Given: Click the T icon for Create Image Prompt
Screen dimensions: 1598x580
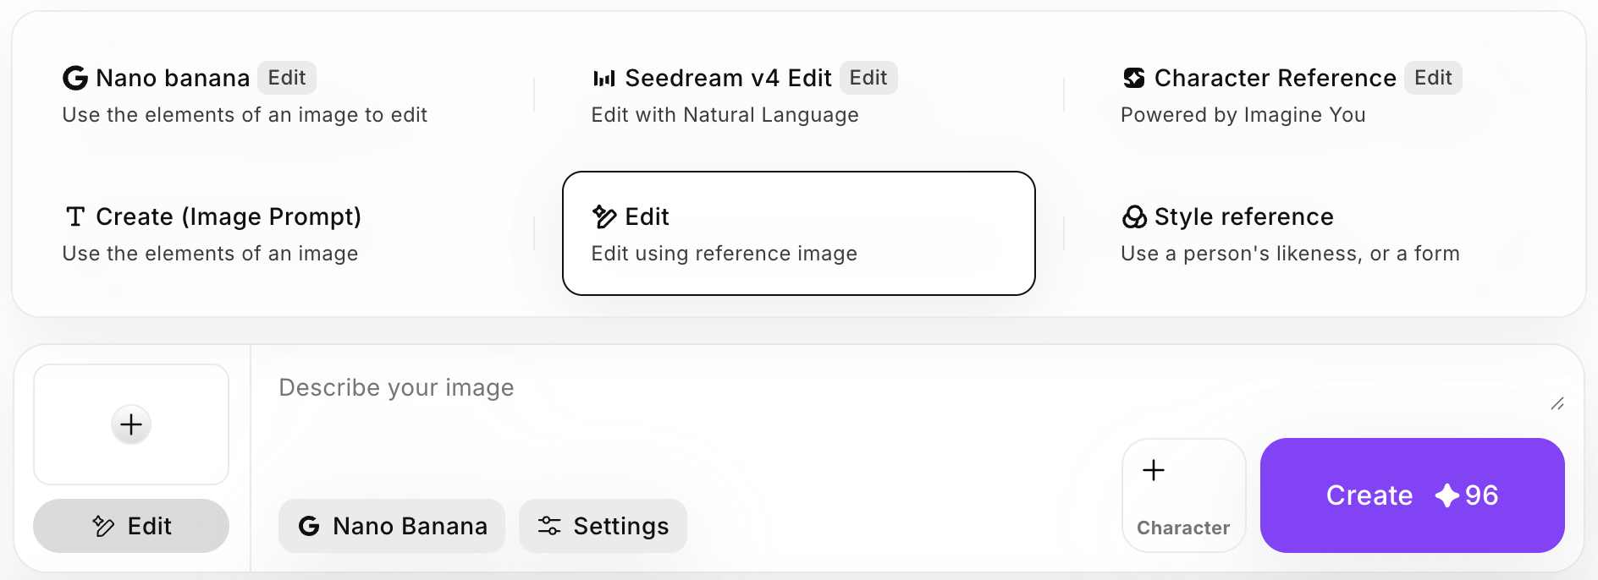Looking at the screenshot, I should click(x=75, y=217).
